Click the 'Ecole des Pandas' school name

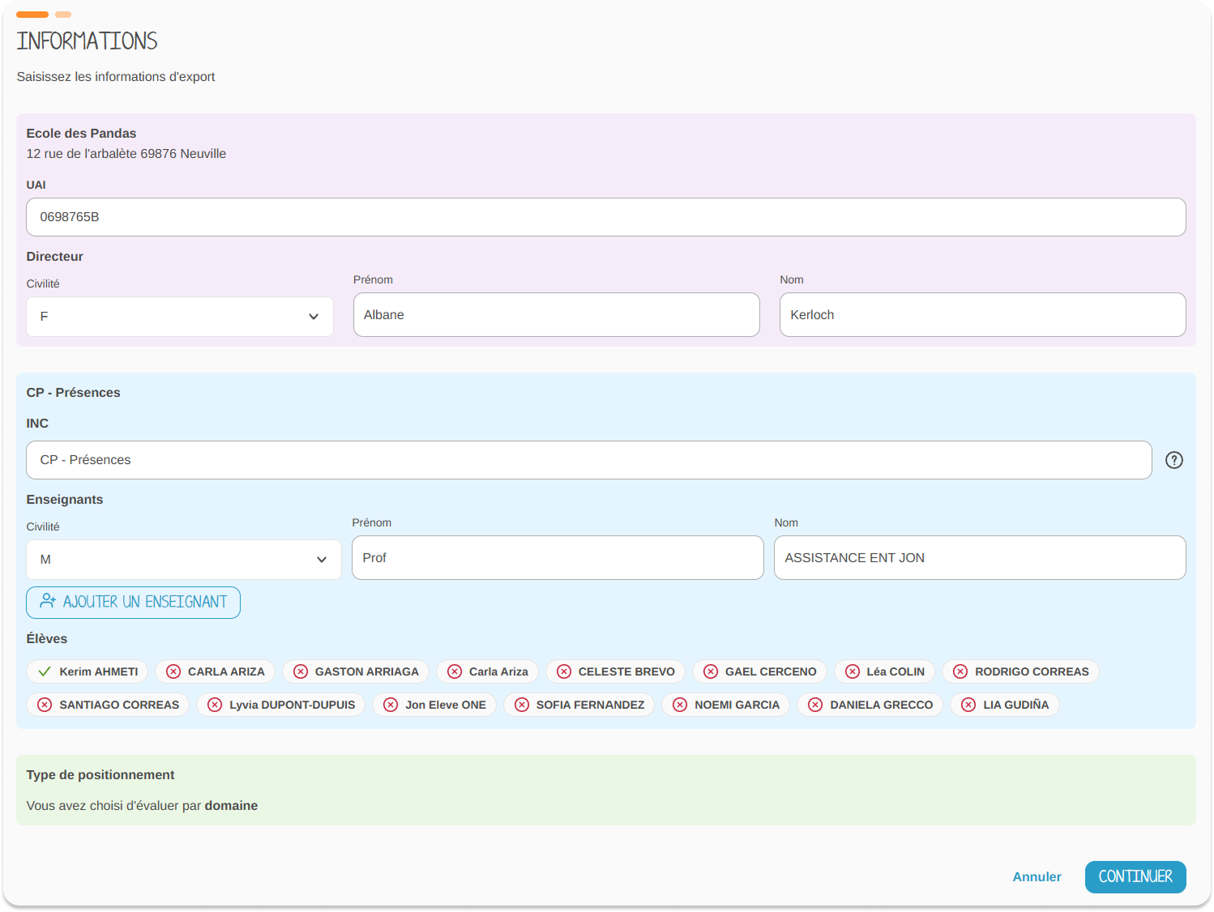tap(81, 134)
